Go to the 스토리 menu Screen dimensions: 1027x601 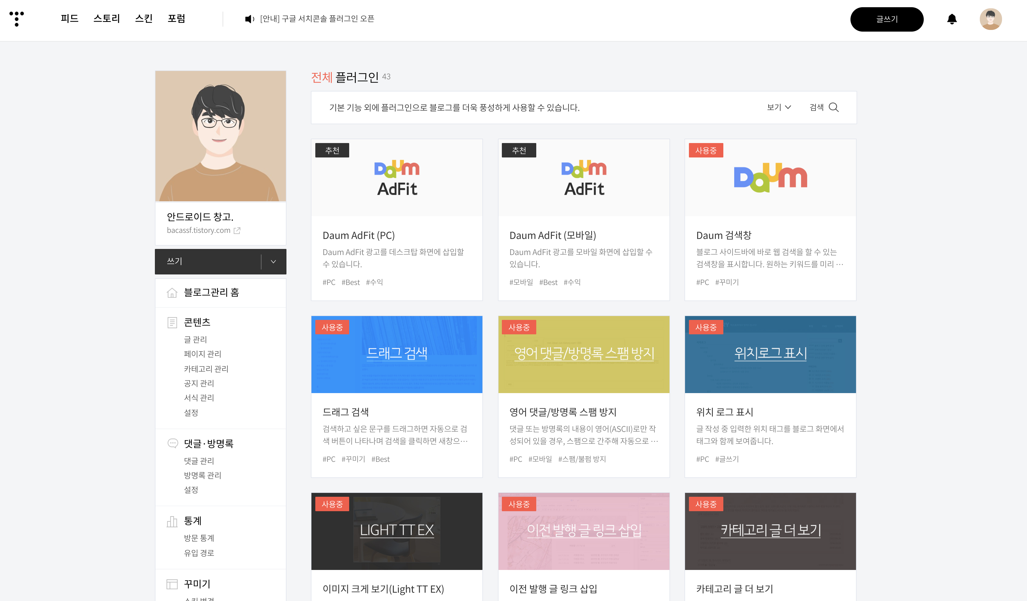click(106, 19)
